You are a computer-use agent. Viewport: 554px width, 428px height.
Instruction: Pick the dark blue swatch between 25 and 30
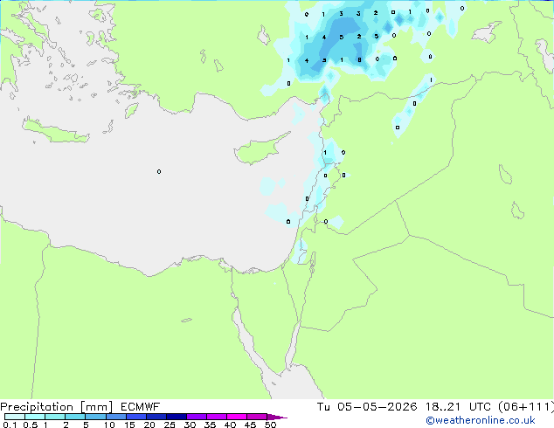click(x=176, y=417)
